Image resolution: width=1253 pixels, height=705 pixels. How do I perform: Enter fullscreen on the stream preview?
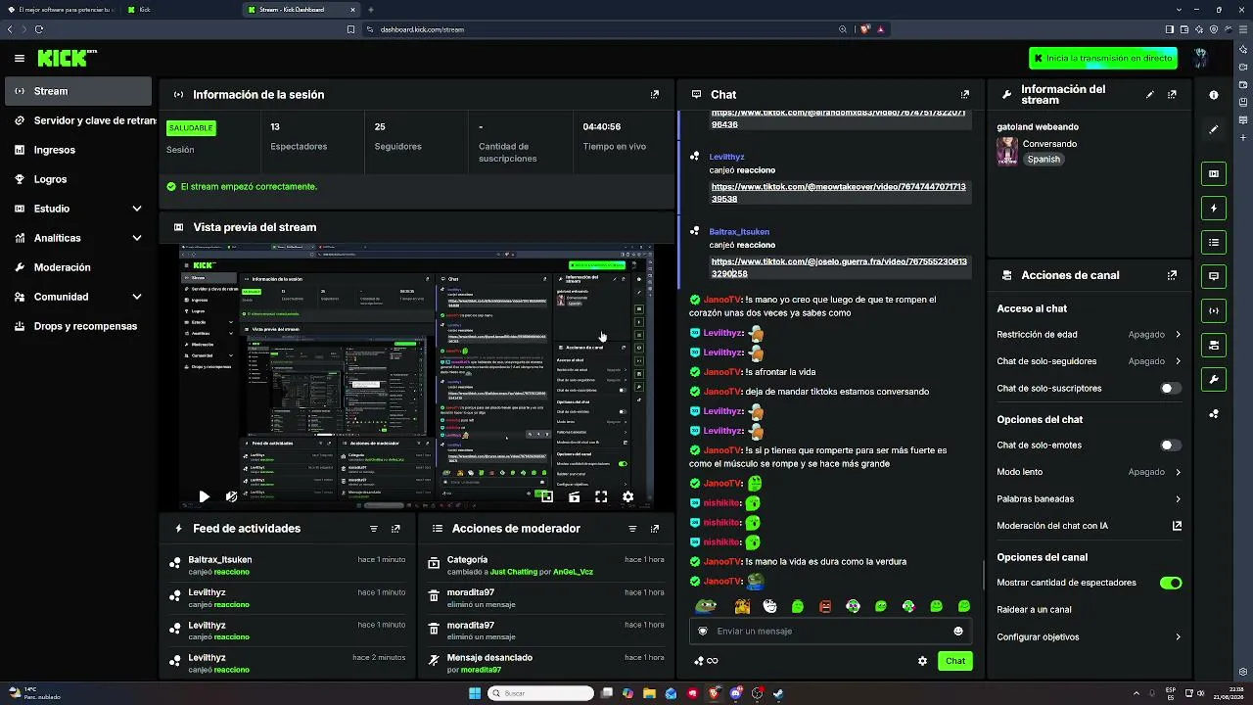[601, 496]
